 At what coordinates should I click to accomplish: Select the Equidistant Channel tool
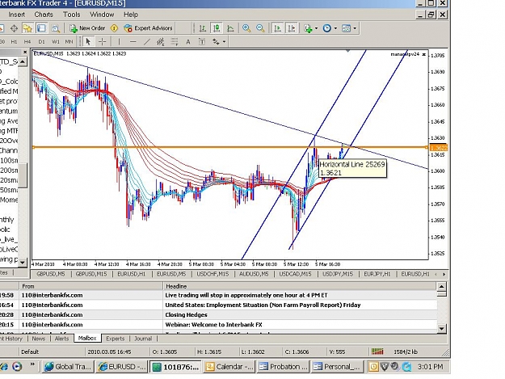(x=161, y=41)
